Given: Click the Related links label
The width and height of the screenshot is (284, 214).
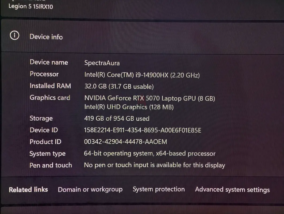Looking at the screenshot, I should click(28, 190).
